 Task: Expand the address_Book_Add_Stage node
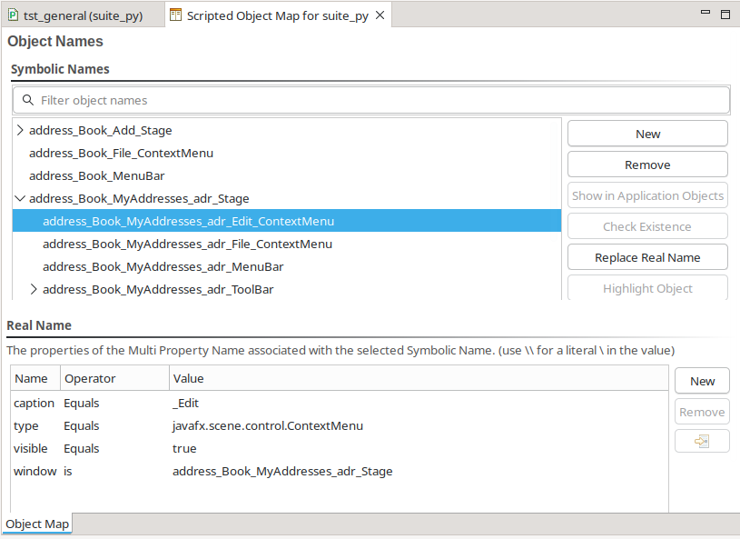point(20,130)
